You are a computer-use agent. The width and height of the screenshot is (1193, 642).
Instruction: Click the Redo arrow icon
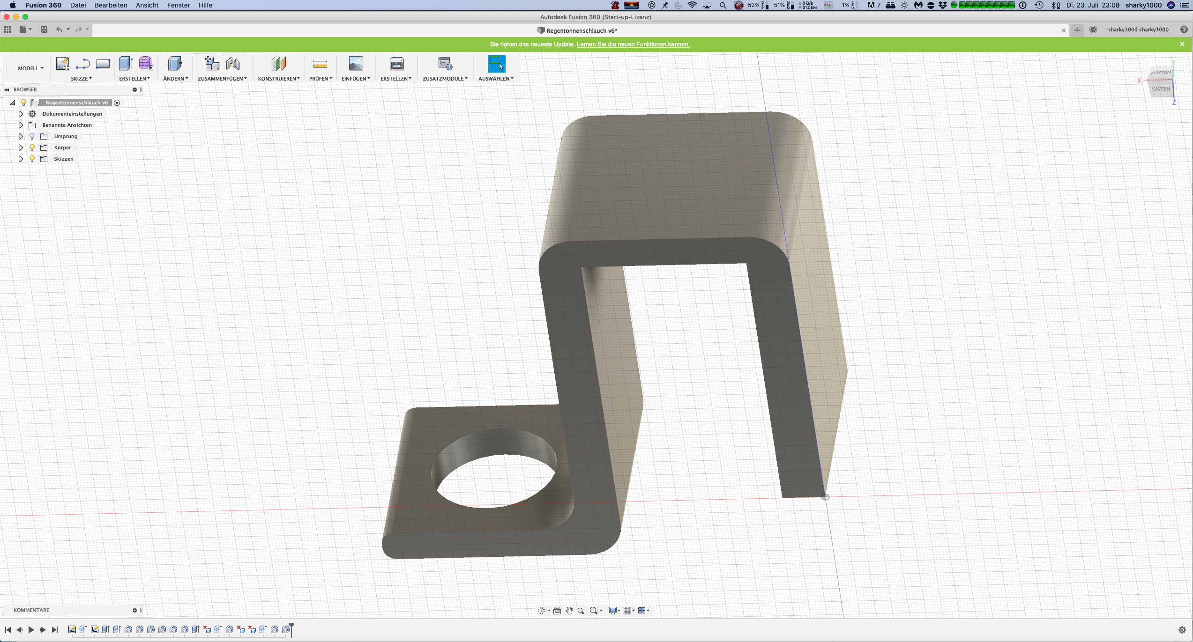coord(79,30)
